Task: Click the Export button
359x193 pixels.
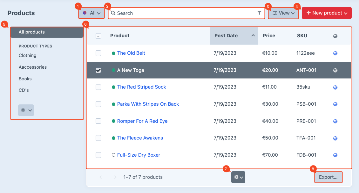Action: [x=328, y=177]
